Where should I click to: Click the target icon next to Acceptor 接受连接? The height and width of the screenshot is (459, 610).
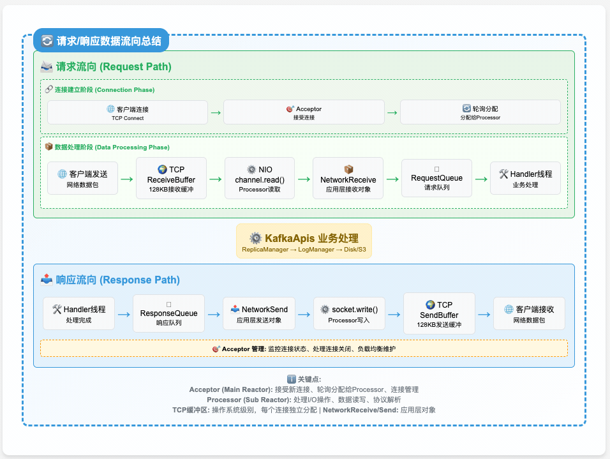[290, 109]
